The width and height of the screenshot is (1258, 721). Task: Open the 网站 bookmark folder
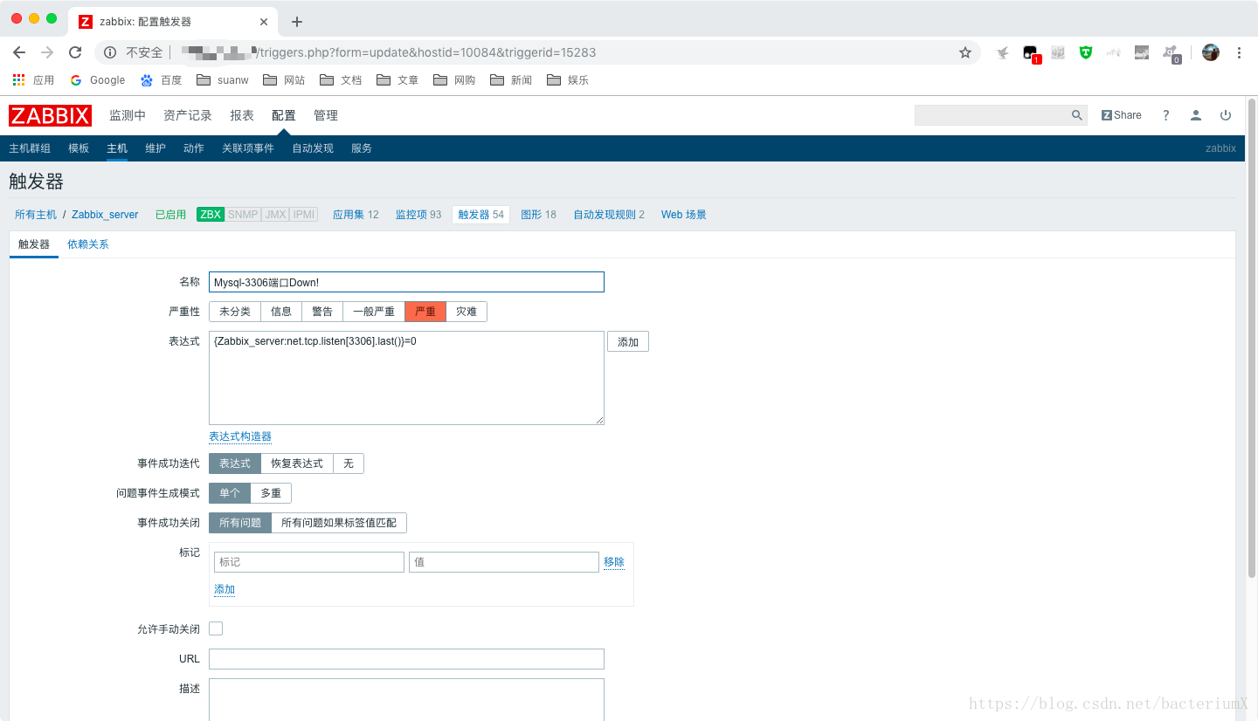click(x=285, y=79)
